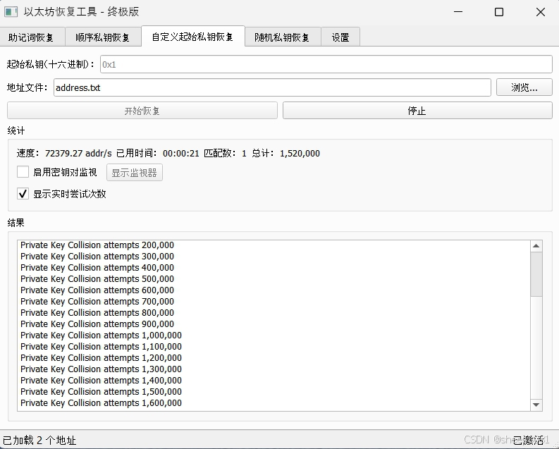Maximize the 以太坊恢复工具 window
The height and width of the screenshot is (449, 559).
point(499,12)
